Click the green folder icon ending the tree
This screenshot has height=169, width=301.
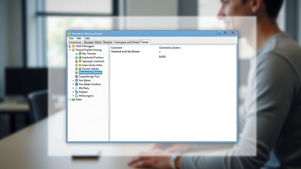pyautogui.click(x=73, y=100)
